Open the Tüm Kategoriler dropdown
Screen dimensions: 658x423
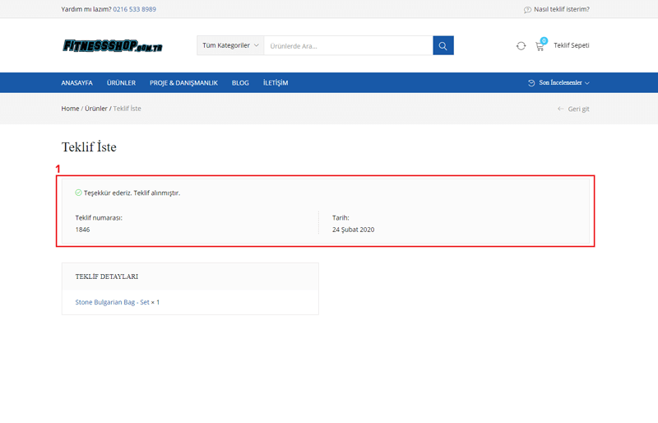coord(230,46)
